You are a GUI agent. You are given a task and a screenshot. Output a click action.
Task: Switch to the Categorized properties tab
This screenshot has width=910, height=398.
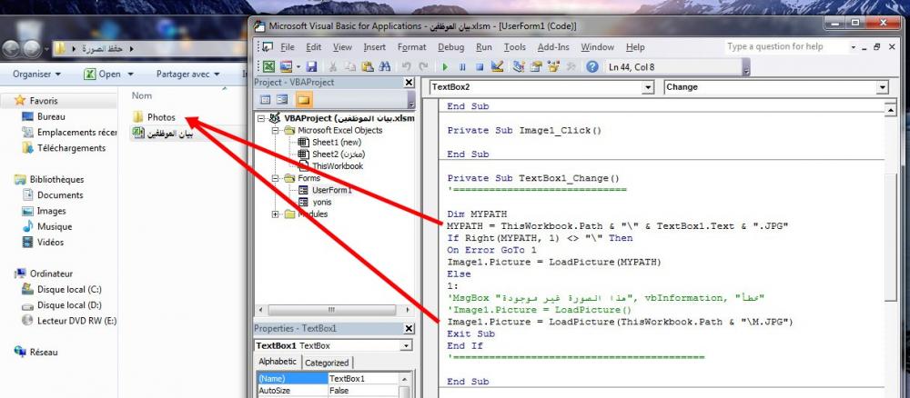pos(327,363)
